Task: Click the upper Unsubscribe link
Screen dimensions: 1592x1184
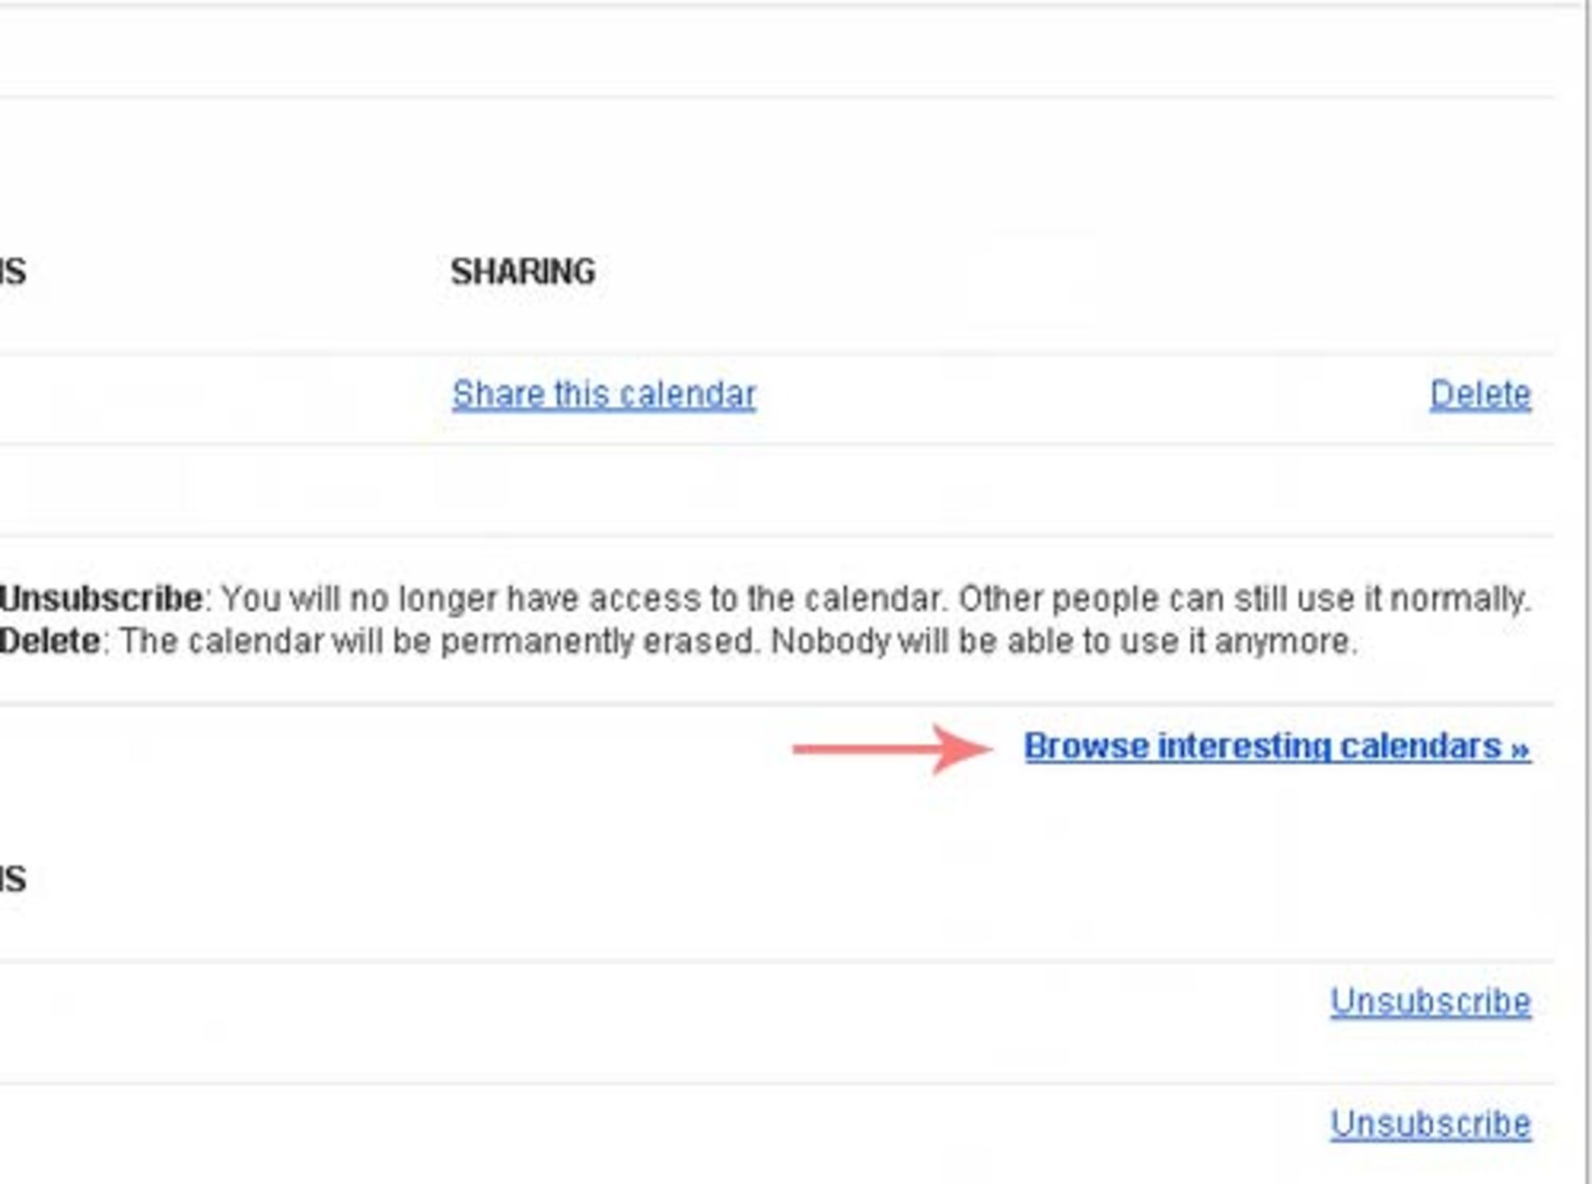Action: pos(1430,1002)
